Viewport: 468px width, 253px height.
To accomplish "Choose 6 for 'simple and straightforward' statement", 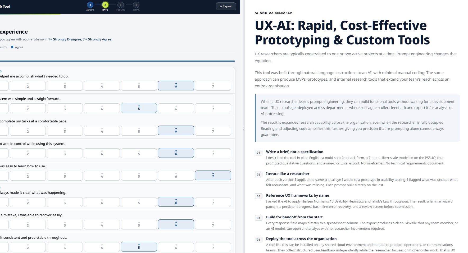I will coord(176,108).
